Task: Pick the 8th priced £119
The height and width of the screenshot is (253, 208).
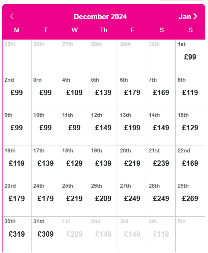Action: pos(190,93)
